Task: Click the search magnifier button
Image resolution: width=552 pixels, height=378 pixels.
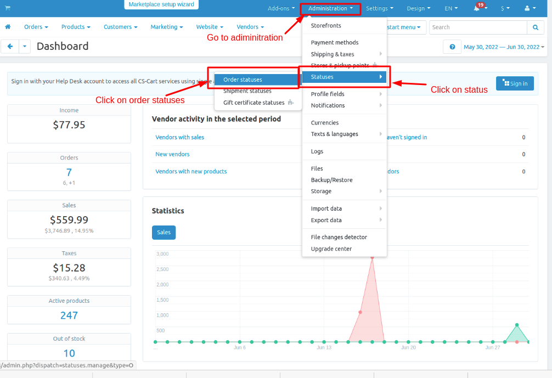Action: (536, 27)
